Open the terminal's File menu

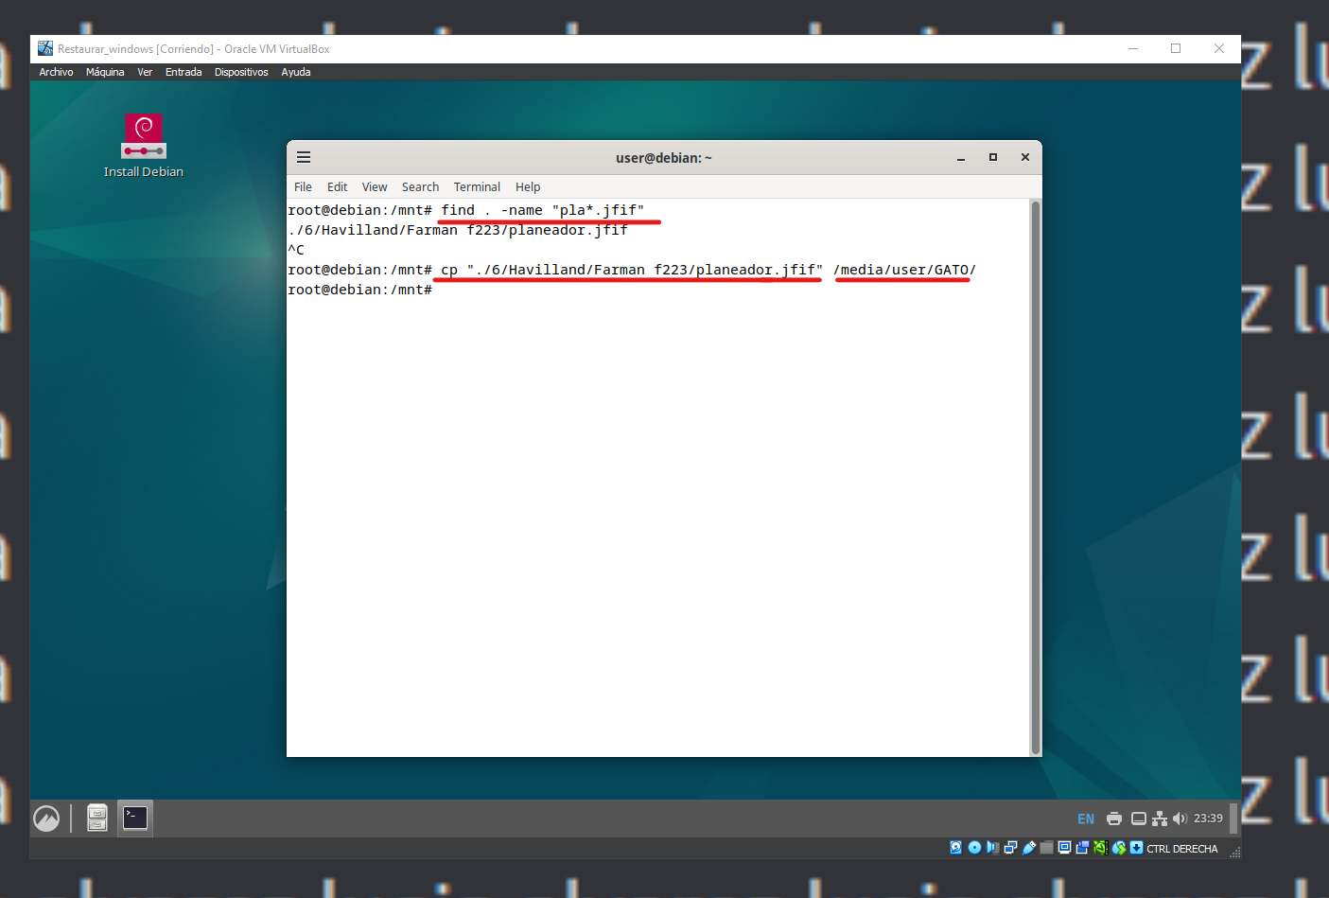click(x=303, y=187)
